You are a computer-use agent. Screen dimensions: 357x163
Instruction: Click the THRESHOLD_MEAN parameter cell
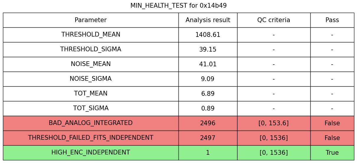coord(91,35)
